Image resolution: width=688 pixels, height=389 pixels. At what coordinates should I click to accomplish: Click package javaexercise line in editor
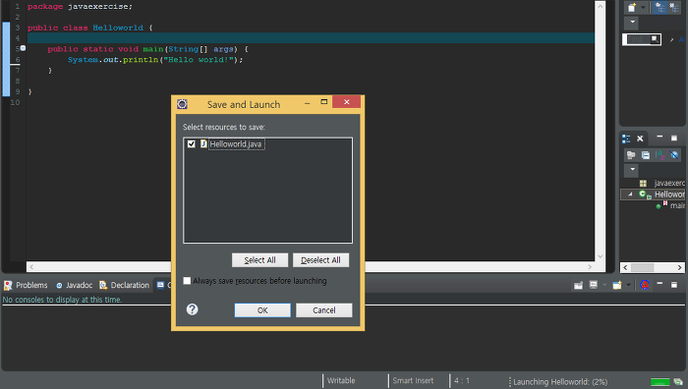point(80,7)
